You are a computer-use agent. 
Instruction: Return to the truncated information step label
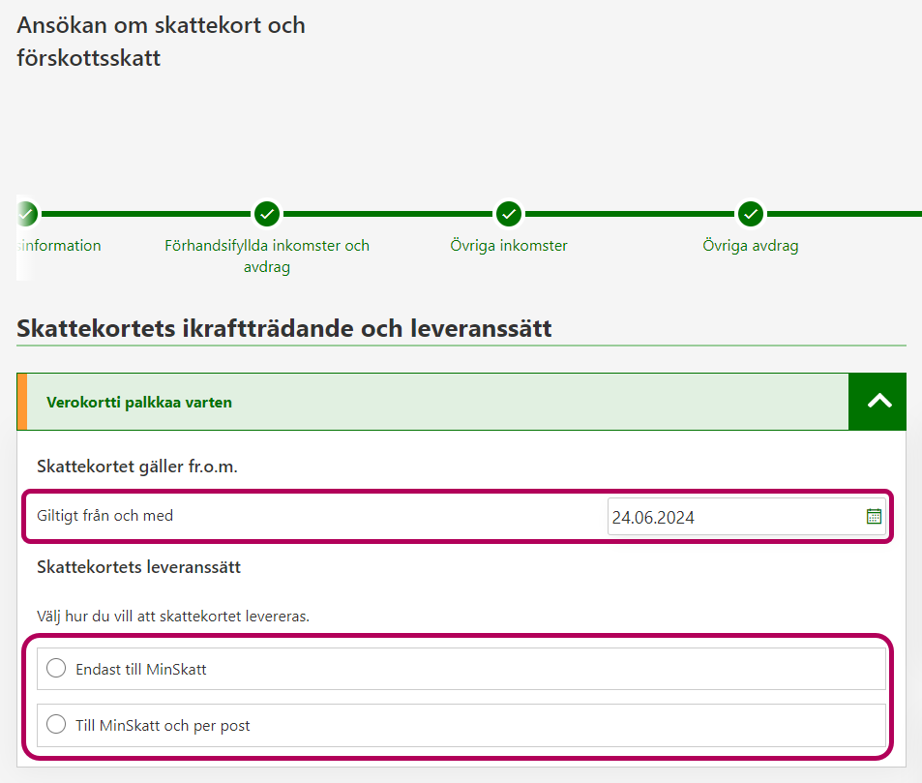coord(60,246)
